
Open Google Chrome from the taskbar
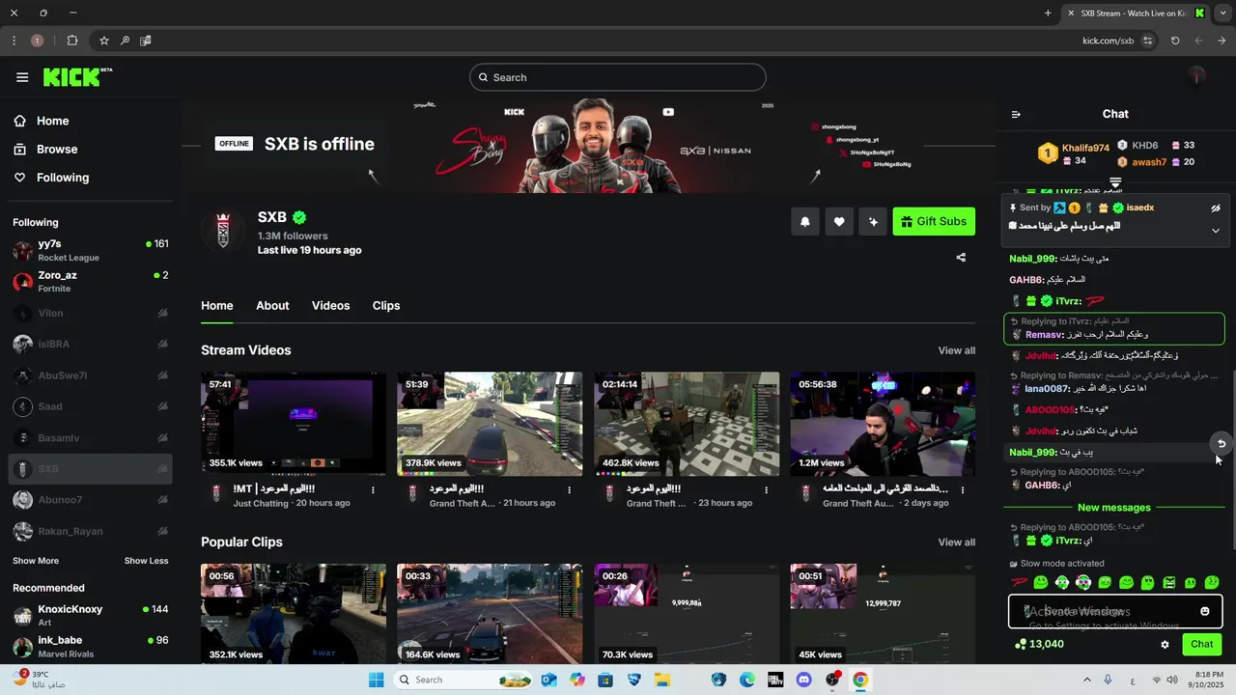(x=859, y=680)
